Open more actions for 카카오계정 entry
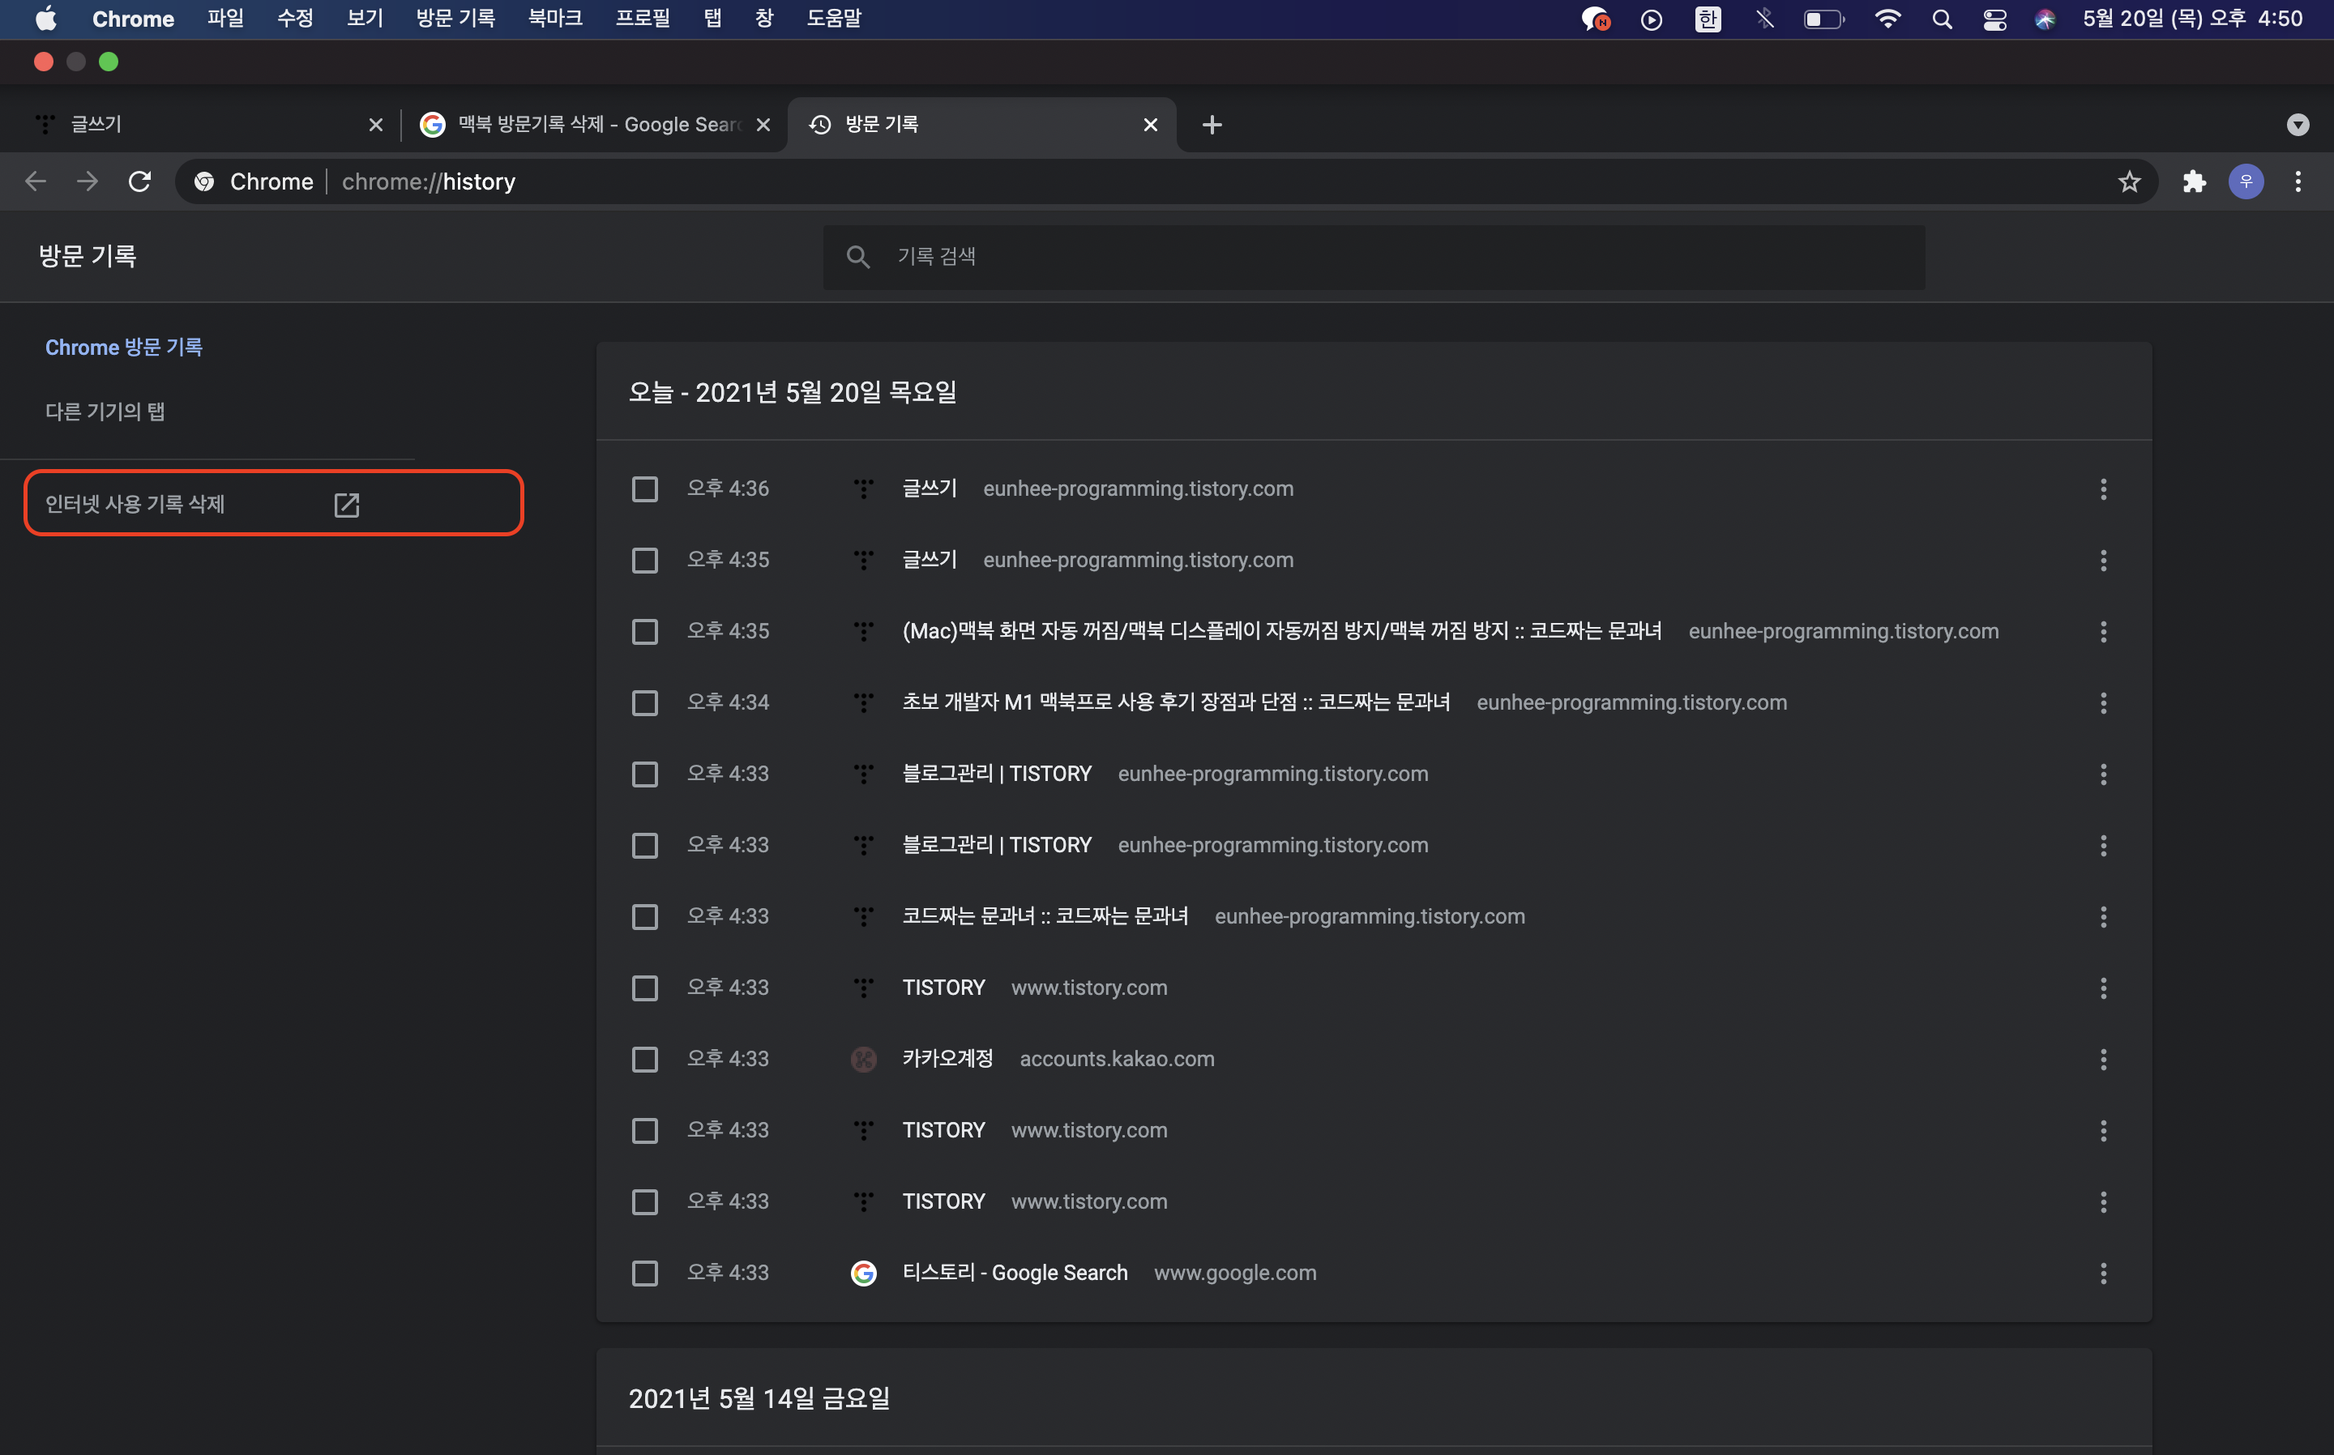The image size is (2334, 1455). point(2103,1060)
